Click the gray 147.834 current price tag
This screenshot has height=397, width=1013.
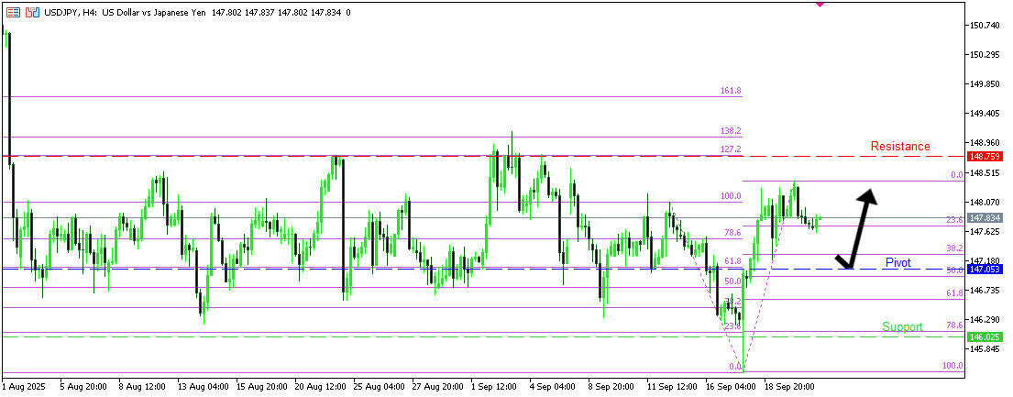click(985, 218)
